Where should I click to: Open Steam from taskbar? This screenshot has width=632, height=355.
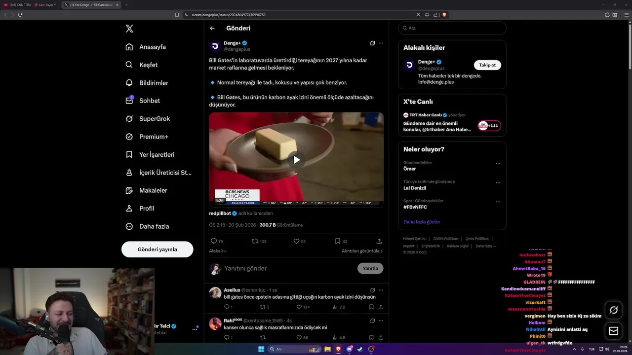pos(360,349)
